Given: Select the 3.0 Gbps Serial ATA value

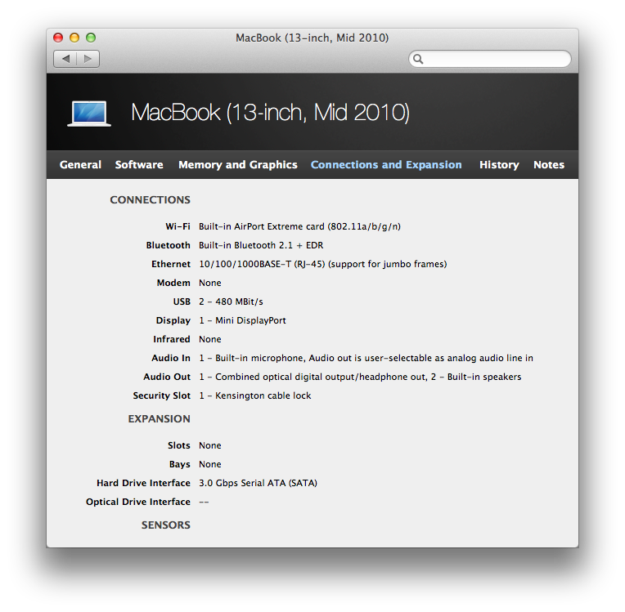Looking at the screenshot, I should click(x=258, y=483).
